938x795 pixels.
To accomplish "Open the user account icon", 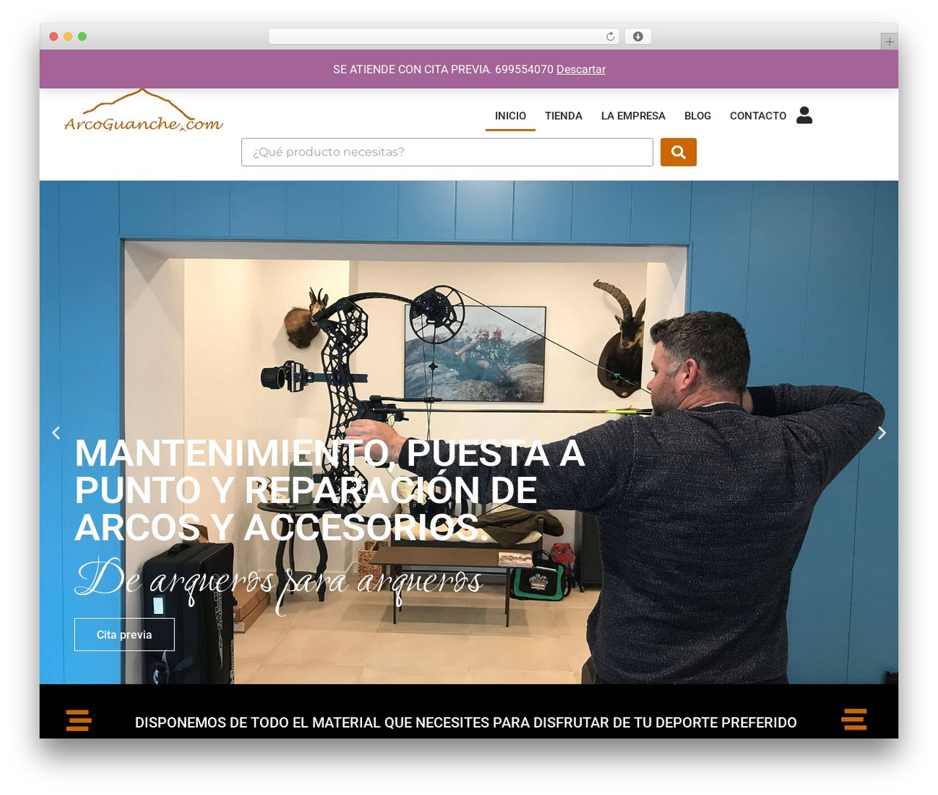I will pos(804,115).
